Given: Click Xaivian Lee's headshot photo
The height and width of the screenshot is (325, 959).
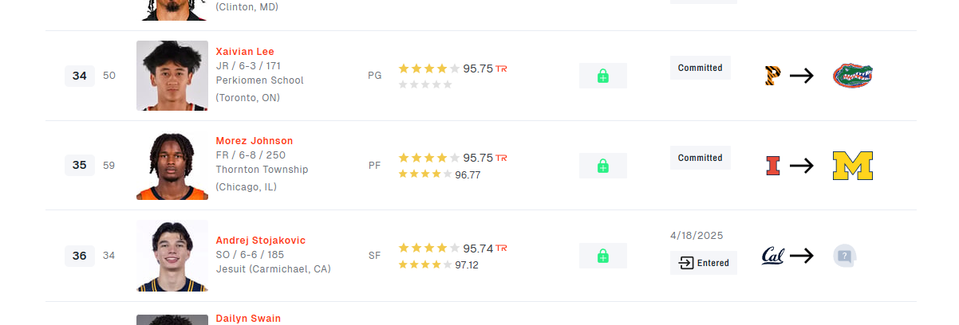Looking at the screenshot, I should click(x=172, y=76).
